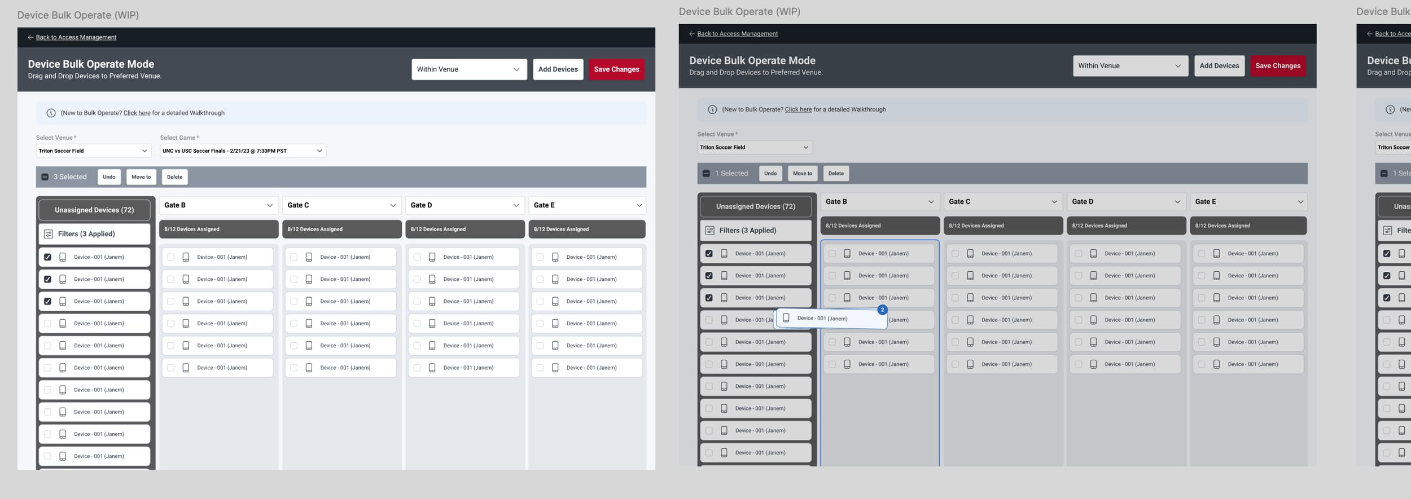Check the first Gate B device checkbox, left frame
This screenshot has width=1411, height=499.
170,257
